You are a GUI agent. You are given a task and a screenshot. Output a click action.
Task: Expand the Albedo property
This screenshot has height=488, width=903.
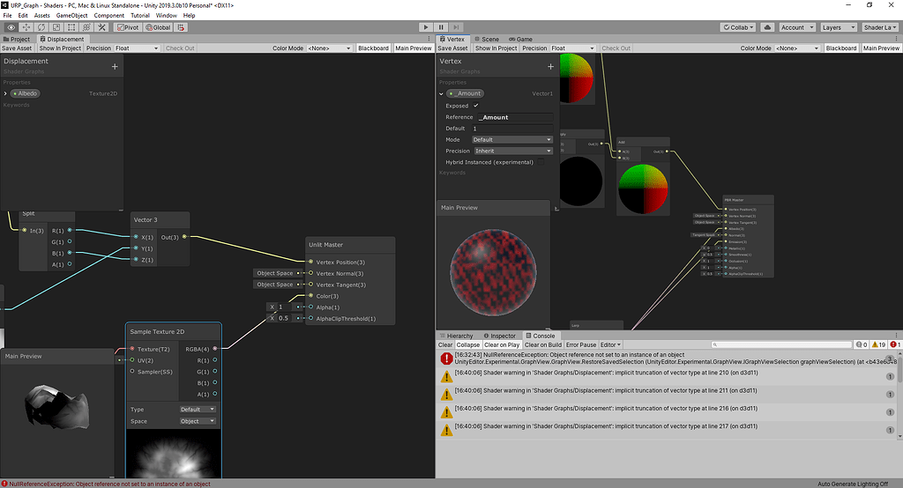click(x=5, y=93)
